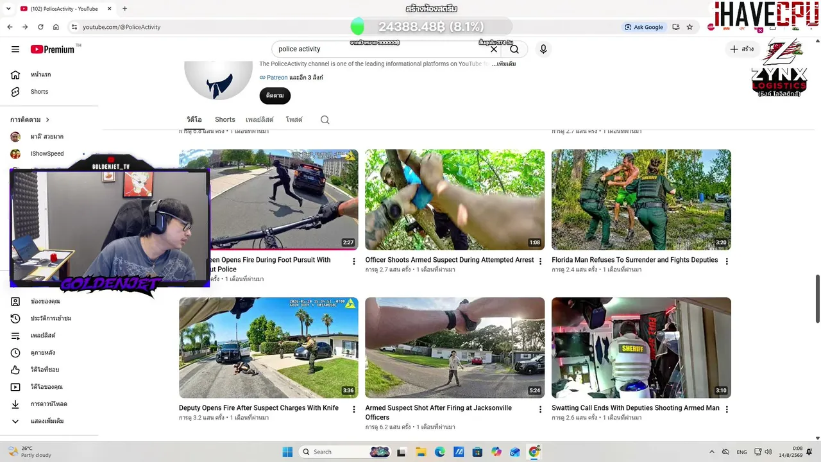Go back to the previous page
The height and width of the screenshot is (462, 821).
point(10,27)
